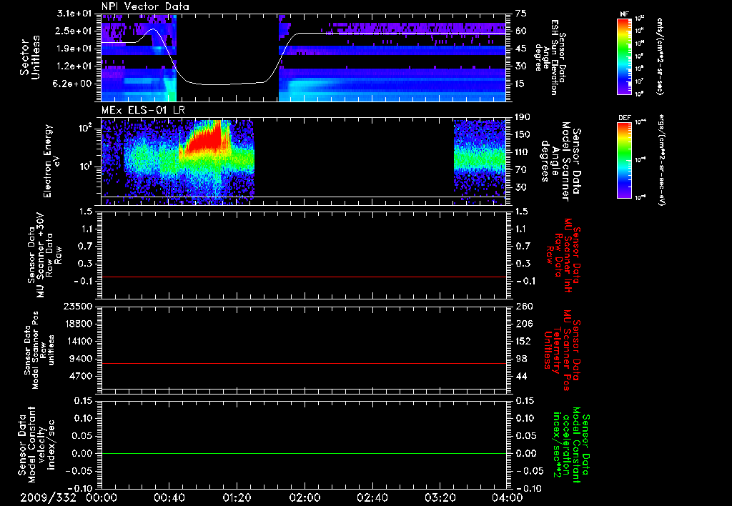This screenshot has height=506, width=732.
Task: Click the red high-energy electron burst in the ELS spectrogram
Action: tap(205, 140)
